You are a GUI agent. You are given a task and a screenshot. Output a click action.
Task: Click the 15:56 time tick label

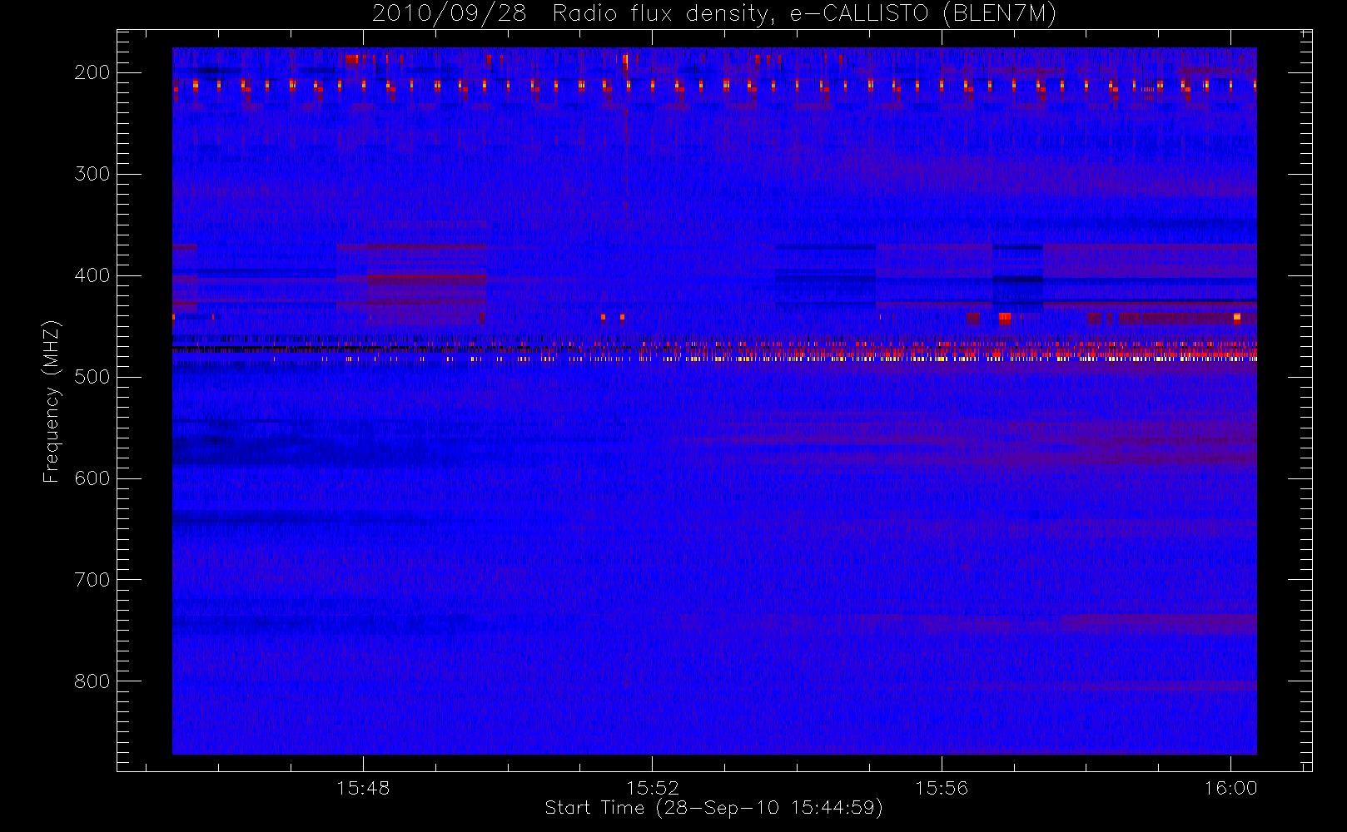[x=942, y=788]
